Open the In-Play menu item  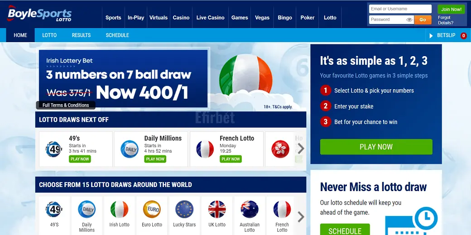click(x=136, y=18)
